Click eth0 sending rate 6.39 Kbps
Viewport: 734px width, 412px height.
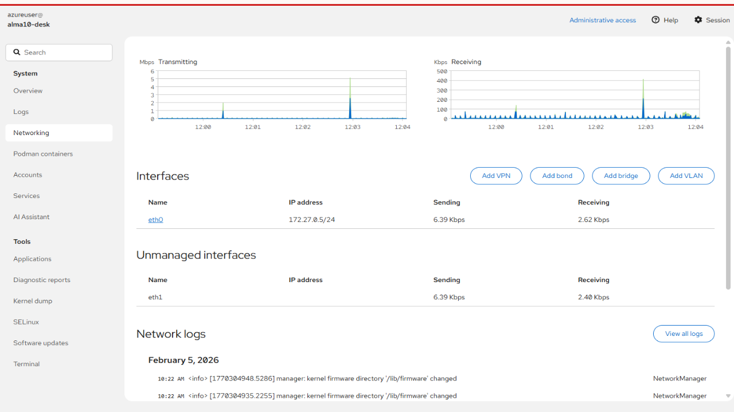449,220
